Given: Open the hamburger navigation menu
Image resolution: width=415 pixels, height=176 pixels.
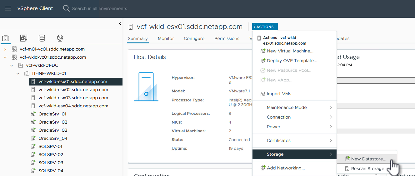Looking at the screenshot, I should coord(8,8).
